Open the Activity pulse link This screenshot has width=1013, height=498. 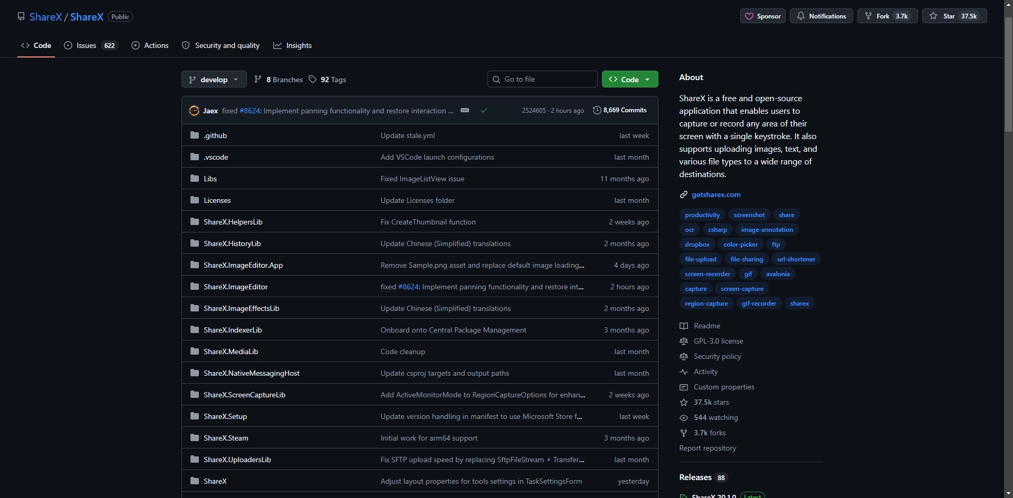pyautogui.click(x=699, y=372)
